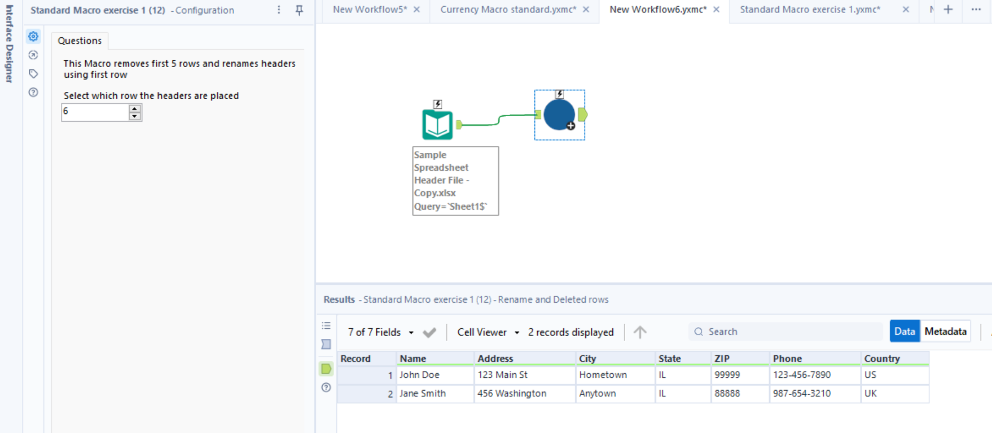
Task: Decrease the header row number by one
Action: [134, 116]
